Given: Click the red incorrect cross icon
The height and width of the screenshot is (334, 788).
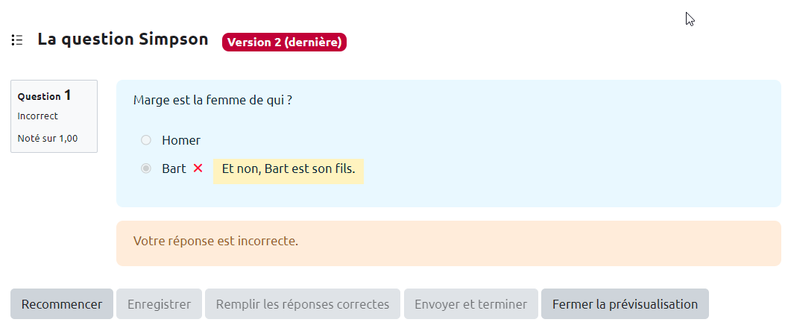Looking at the screenshot, I should (198, 168).
